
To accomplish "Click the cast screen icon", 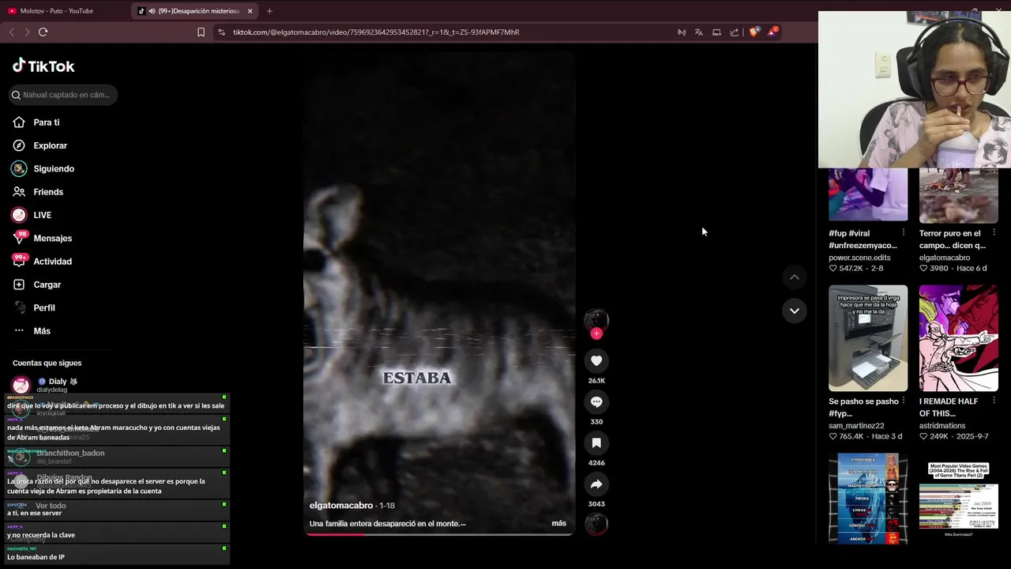I will pos(716,32).
